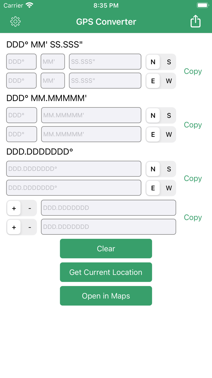This screenshot has height=378, width=212.
Task: Open the settings gear
Action: point(15,21)
